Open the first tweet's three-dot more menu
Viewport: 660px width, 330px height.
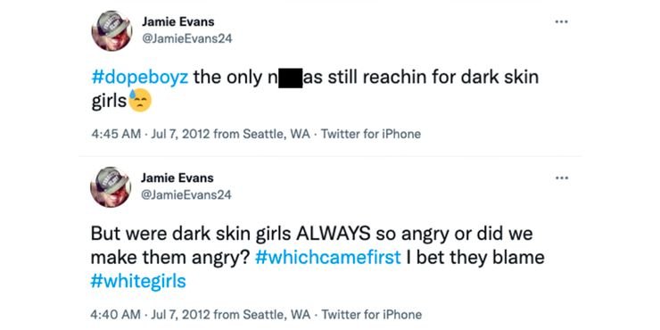(x=561, y=22)
